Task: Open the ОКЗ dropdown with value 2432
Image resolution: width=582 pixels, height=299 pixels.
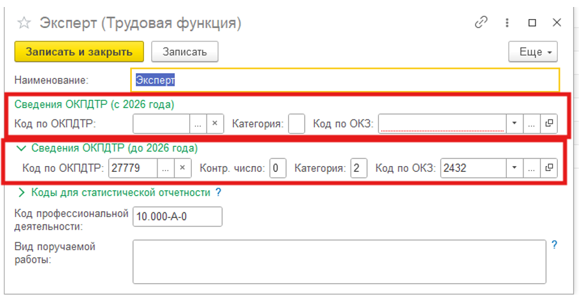Action: click(x=514, y=168)
